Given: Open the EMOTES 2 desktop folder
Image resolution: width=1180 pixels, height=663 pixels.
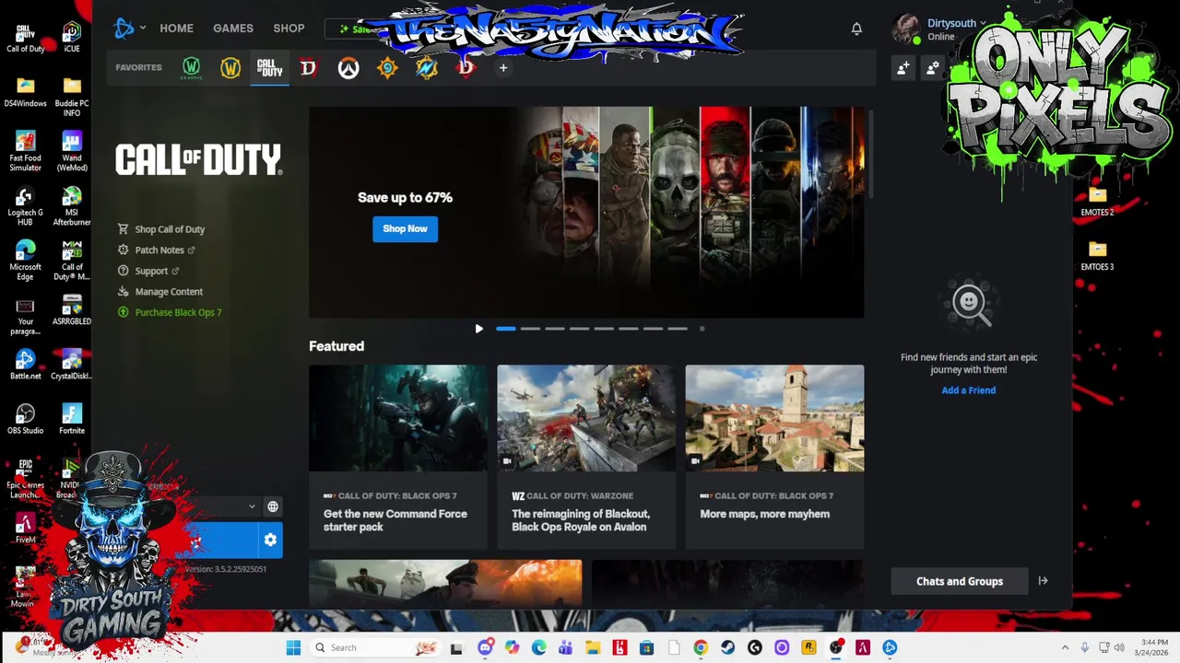Looking at the screenshot, I should (x=1097, y=202).
